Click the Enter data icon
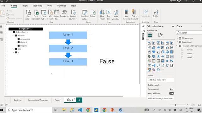The height and width of the screenshot is (113, 202). [56, 12]
